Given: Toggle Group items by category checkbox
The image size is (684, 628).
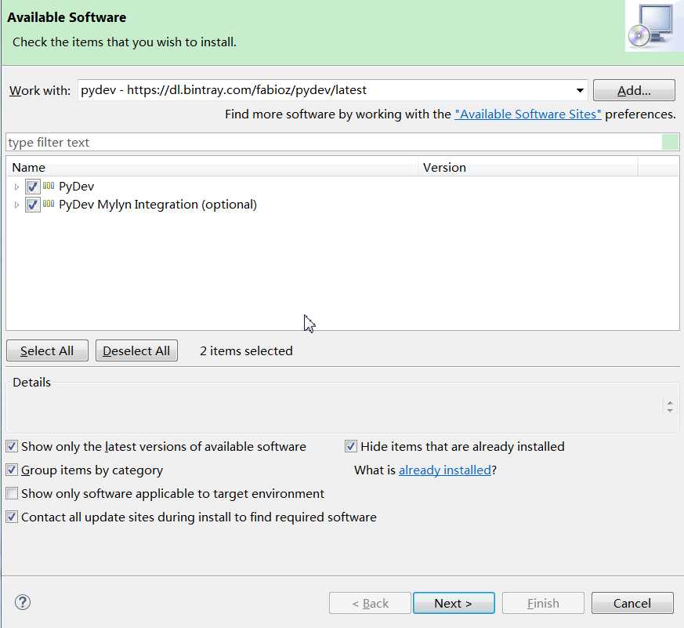Looking at the screenshot, I should coord(12,470).
